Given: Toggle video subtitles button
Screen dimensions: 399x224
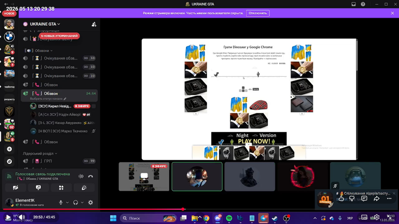Looking at the screenshot, I should click(364, 217).
